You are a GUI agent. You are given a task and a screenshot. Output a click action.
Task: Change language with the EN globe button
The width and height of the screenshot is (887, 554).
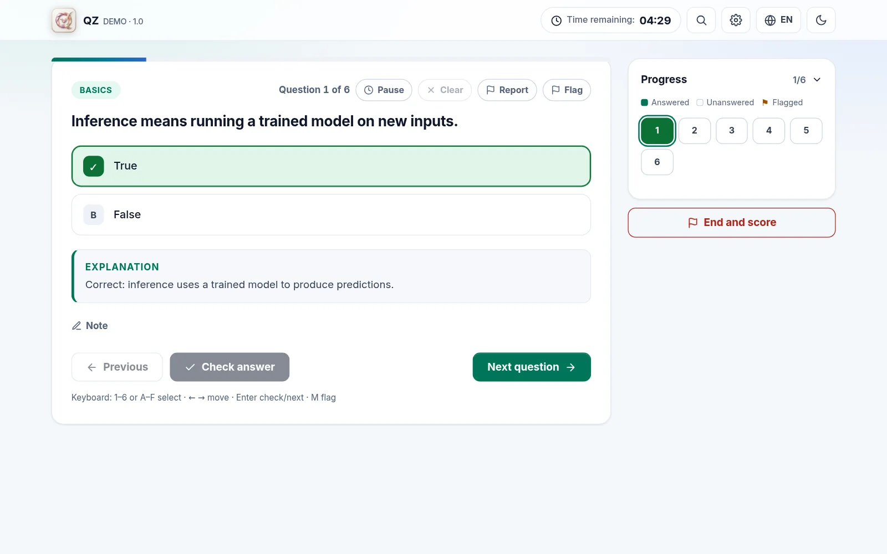coord(778,20)
